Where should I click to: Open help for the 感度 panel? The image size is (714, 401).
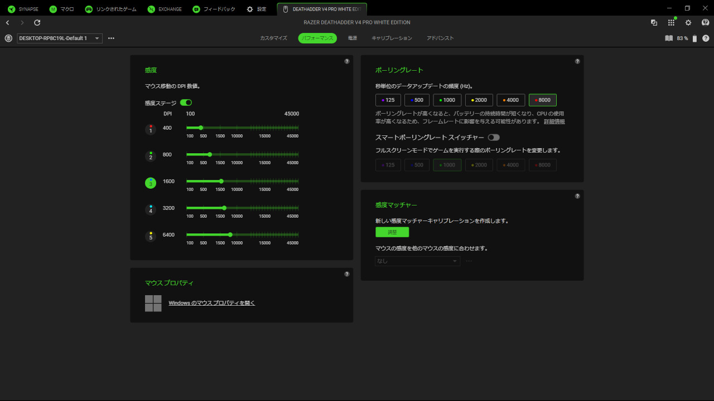tap(347, 61)
